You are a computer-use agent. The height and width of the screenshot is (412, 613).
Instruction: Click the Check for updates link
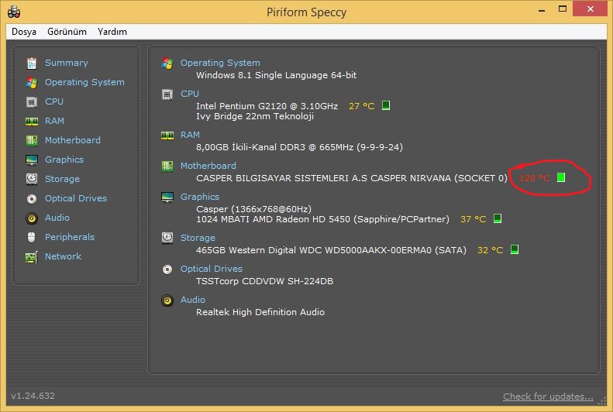(548, 397)
